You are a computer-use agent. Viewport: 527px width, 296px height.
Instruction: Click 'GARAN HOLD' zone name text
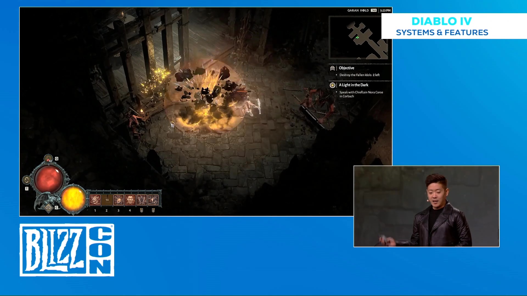358,10
